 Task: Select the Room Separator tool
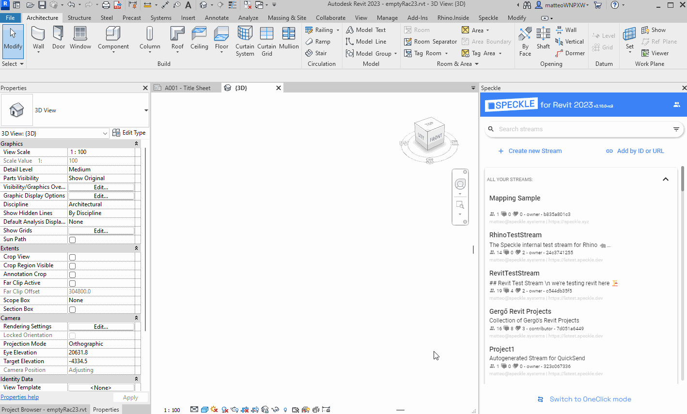431,42
